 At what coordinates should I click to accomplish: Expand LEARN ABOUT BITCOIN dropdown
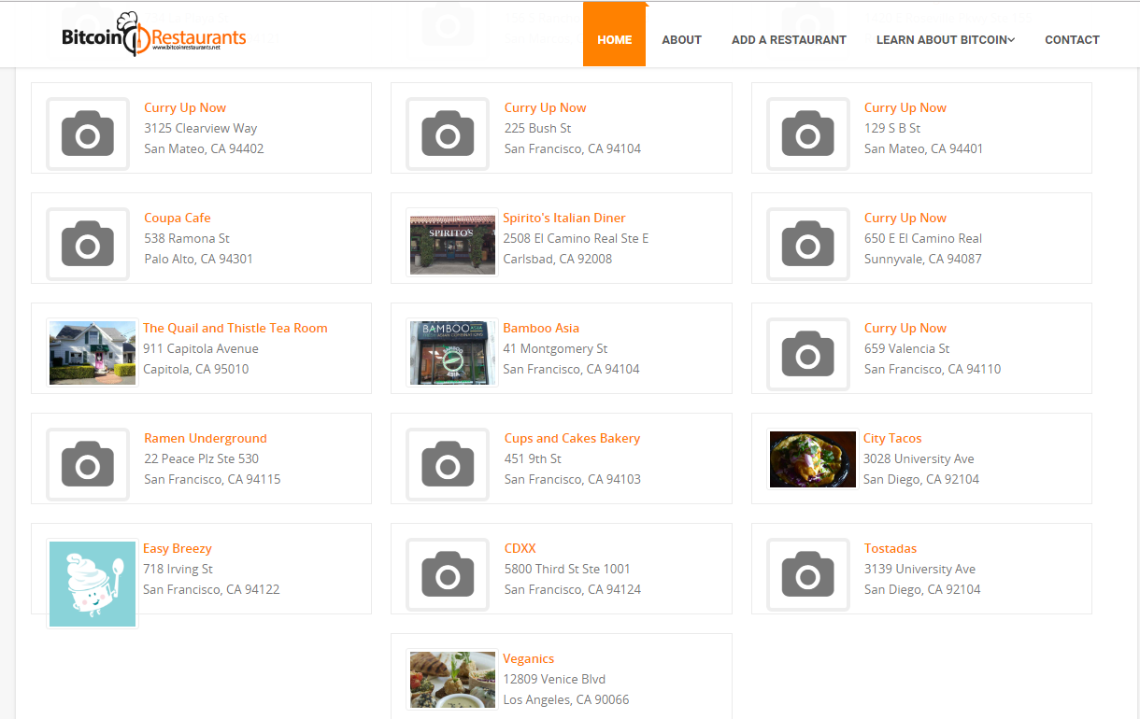[x=946, y=39]
